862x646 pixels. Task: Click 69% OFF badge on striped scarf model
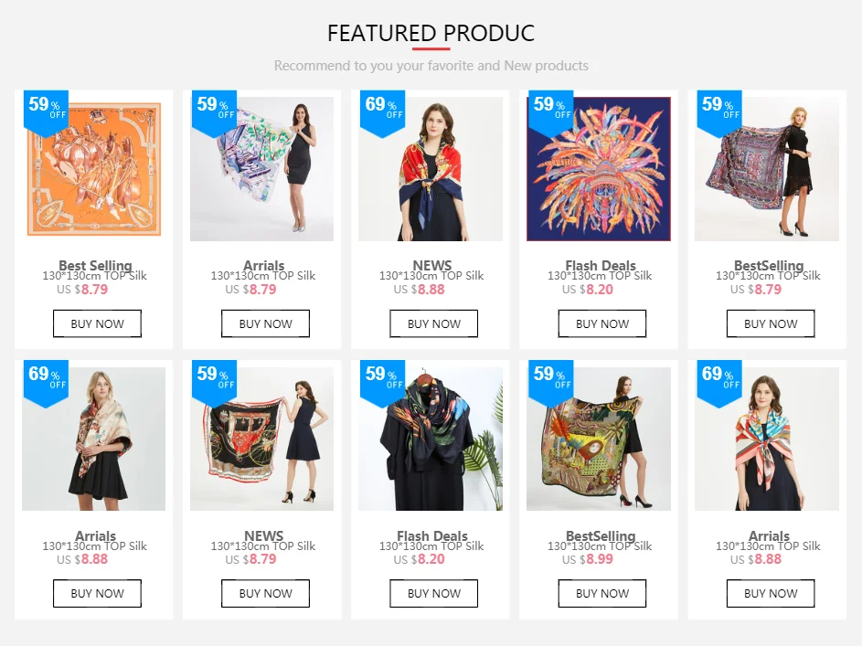pyautogui.click(x=719, y=382)
